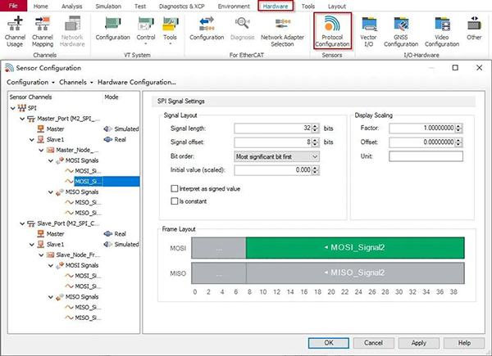The image size is (492, 356).
Task: Select the Master_Node frame item
Action: pos(77,150)
